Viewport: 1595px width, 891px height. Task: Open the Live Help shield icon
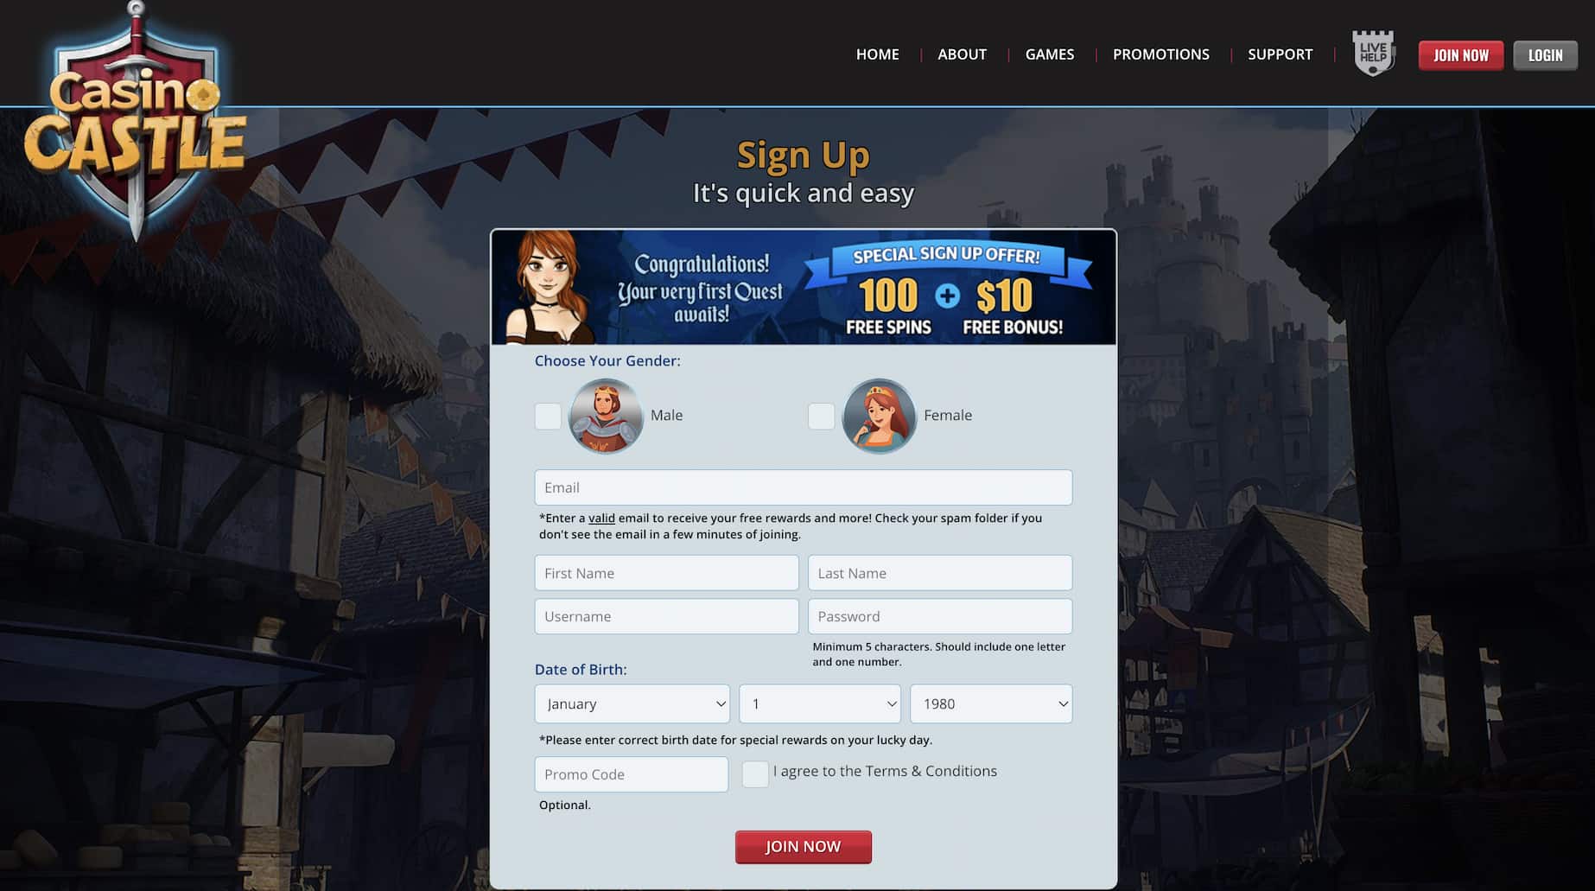(1373, 54)
